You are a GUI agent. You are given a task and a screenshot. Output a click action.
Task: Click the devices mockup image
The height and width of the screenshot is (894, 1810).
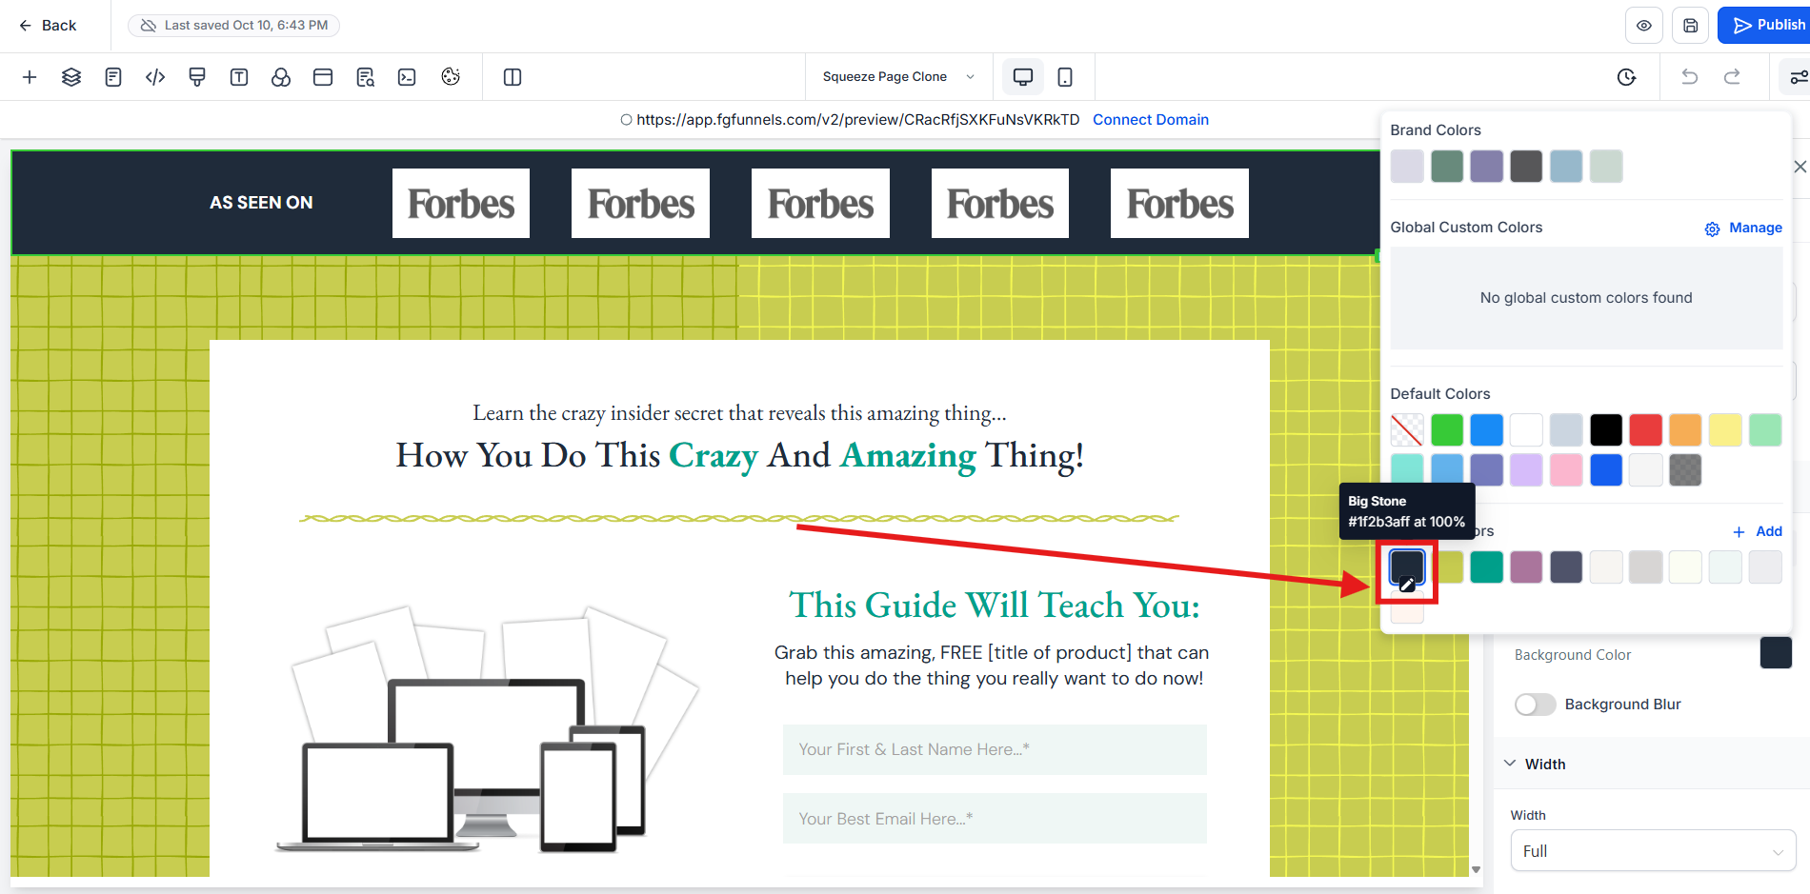pyautogui.click(x=488, y=729)
